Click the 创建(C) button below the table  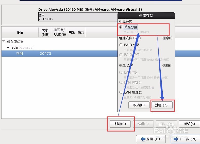[x=120, y=124]
